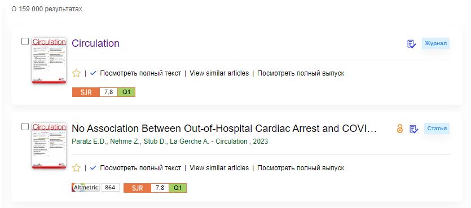471x208 pixels.
Task: Click the Altmetric badge on the article
Action: click(95, 188)
